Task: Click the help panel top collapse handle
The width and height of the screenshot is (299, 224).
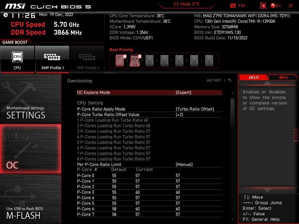Action: click(x=267, y=83)
